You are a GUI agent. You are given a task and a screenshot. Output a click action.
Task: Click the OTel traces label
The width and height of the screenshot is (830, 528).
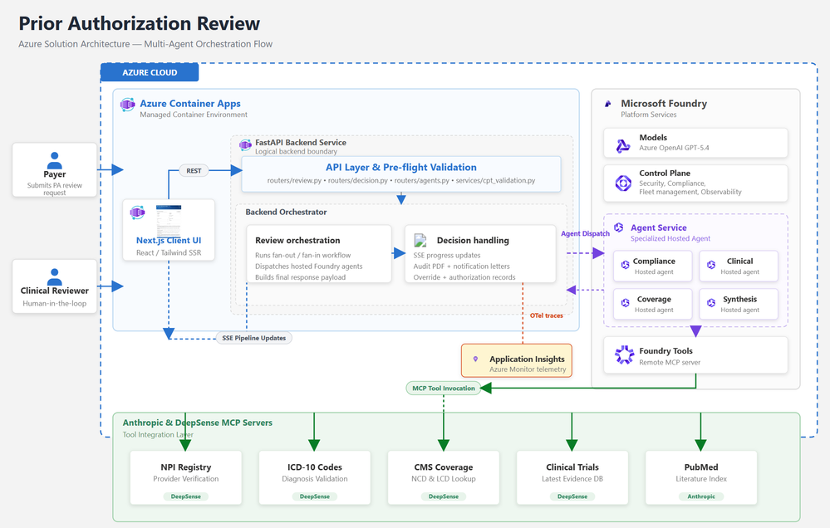[547, 315]
